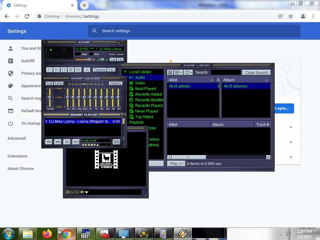The image size is (320, 240).
Task: Toggle the PL playlist window button
Action: coord(120,59)
